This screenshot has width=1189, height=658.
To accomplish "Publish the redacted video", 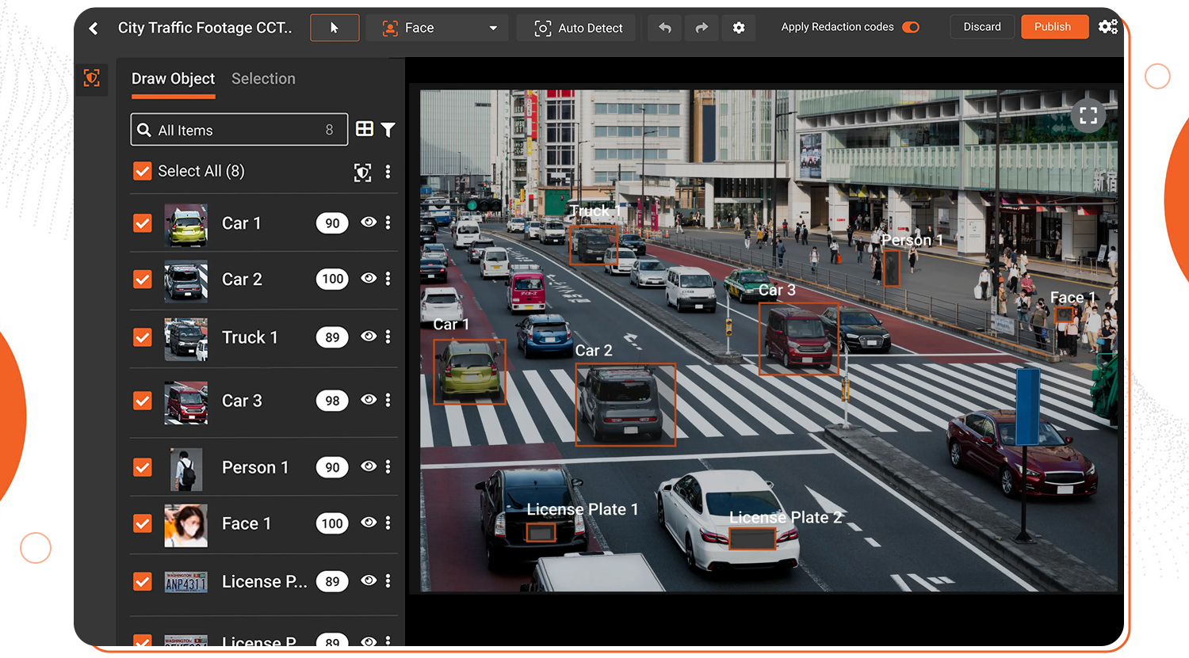I will click(1053, 27).
